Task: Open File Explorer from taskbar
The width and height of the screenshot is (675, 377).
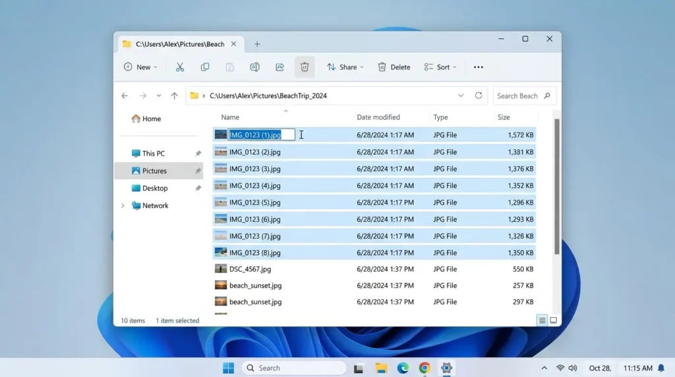Action: coord(381,368)
